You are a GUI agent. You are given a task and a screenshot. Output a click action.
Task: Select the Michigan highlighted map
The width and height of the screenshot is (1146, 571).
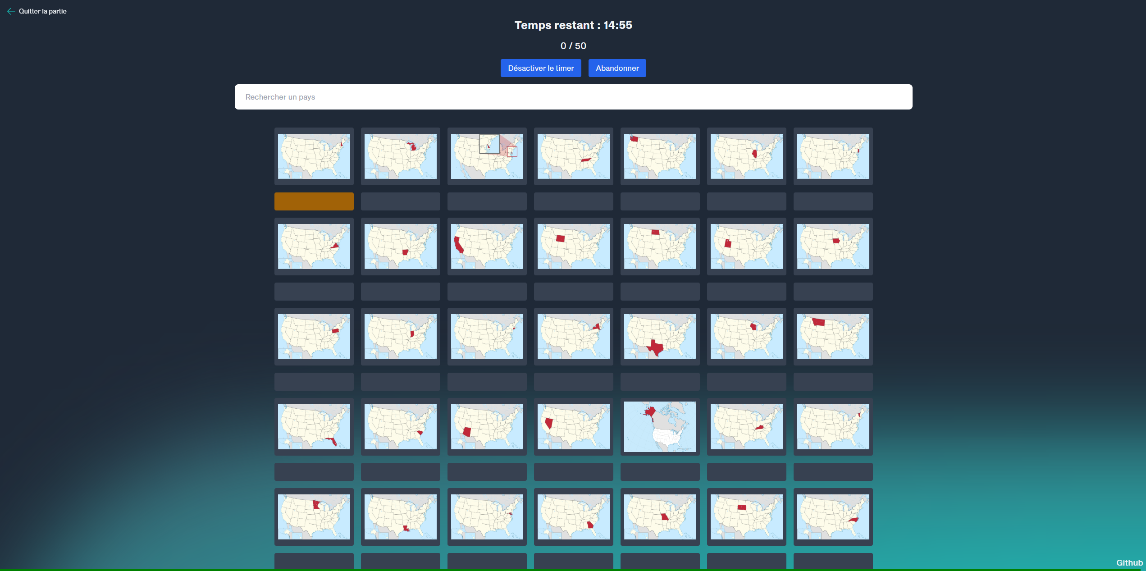pyautogui.click(x=401, y=156)
